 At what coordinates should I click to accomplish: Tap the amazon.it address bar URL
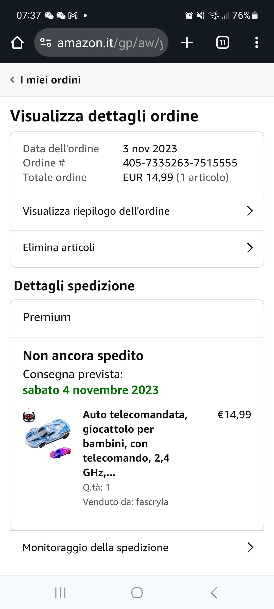click(110, 43)
